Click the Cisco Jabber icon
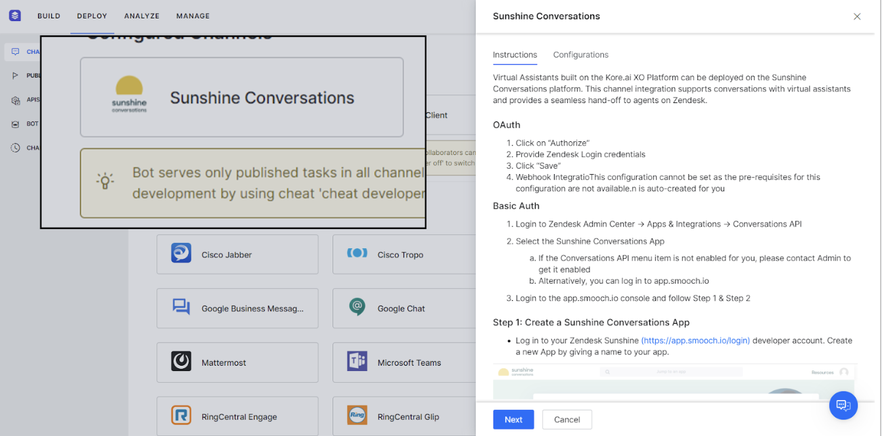This screenshot has height=436, width=882. [181, 253]
